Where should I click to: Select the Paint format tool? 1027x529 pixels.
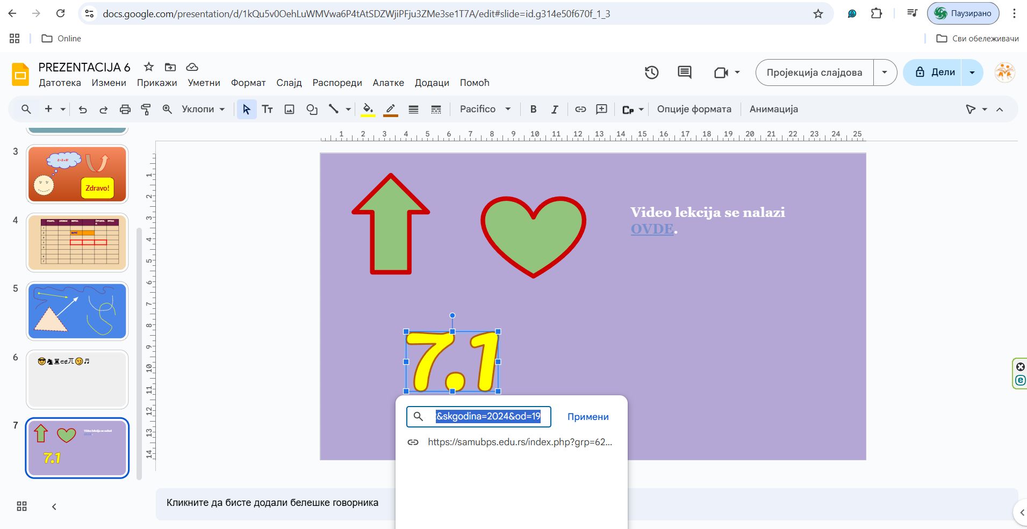[x=146, y=110]
